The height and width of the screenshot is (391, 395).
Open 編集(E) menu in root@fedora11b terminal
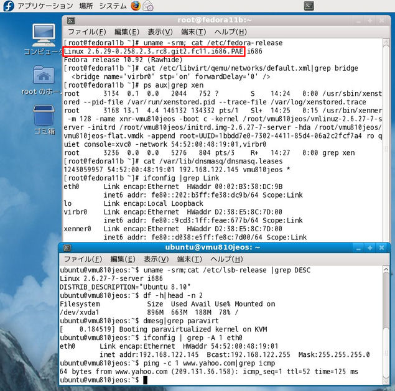127,32
